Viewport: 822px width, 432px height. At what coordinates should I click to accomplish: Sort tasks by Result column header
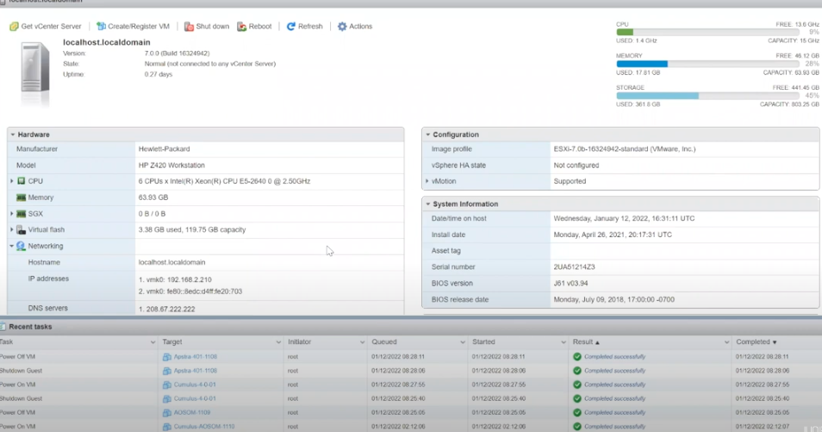pos(582,342)
